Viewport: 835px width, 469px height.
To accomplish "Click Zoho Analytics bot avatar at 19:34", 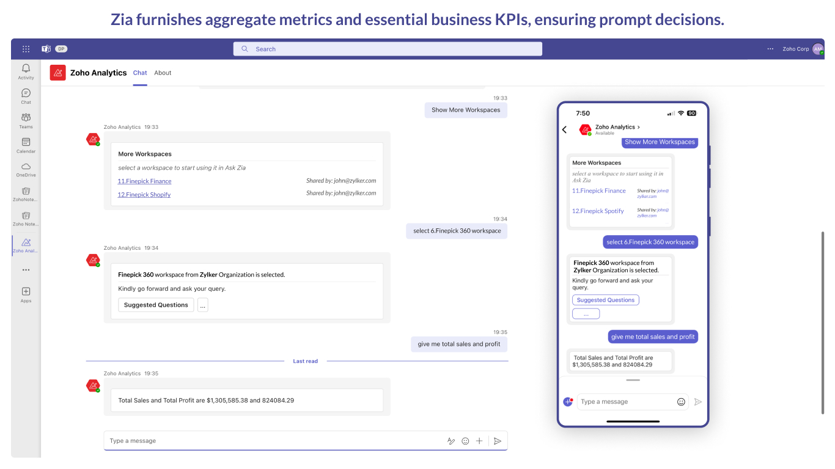I will coord(93,260).
